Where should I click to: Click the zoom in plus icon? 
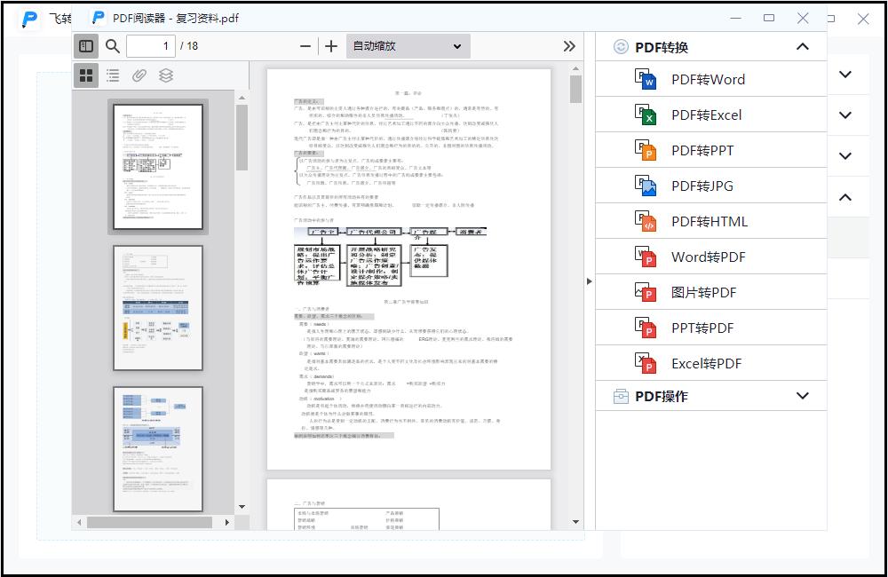click(331, 46)
